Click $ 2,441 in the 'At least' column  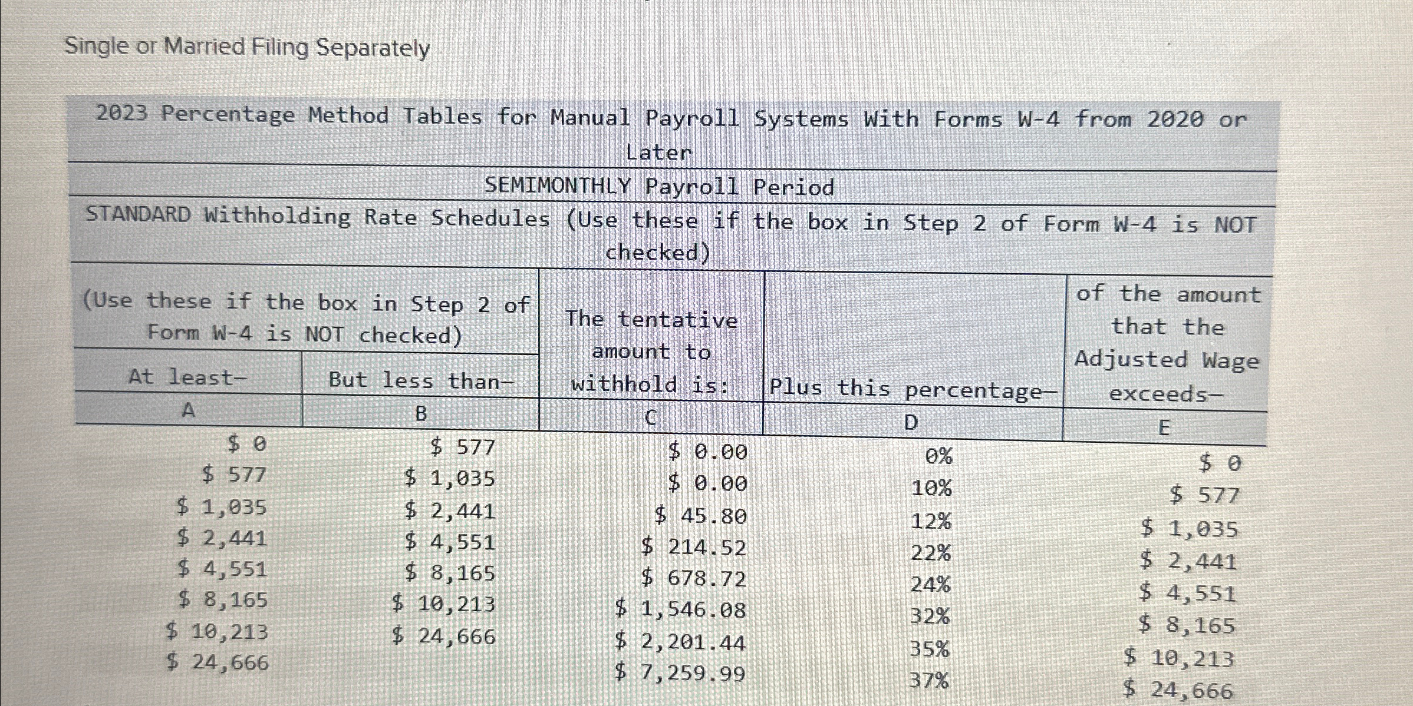(x=222, y=538)
